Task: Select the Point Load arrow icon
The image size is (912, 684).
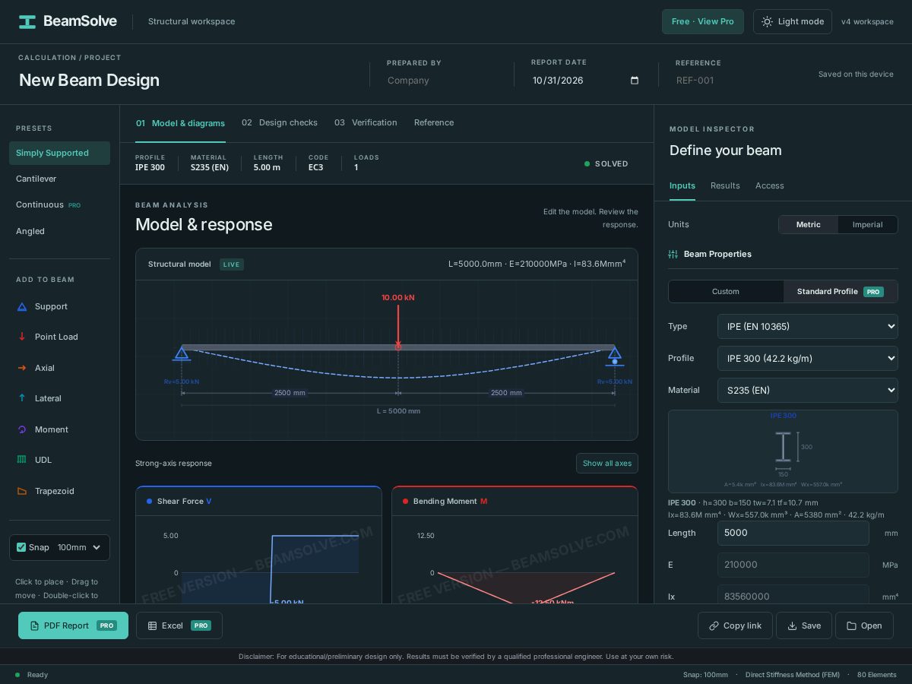Action: [x=22, y=337]
